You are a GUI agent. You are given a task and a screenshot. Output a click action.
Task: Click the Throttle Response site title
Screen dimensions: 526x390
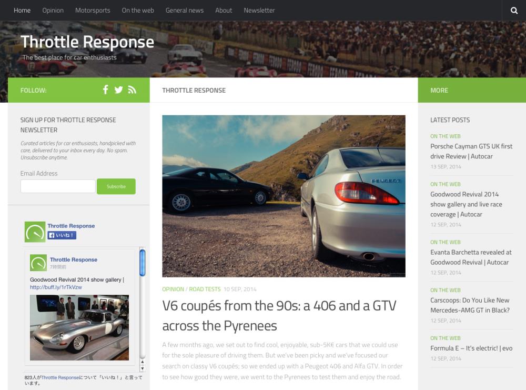(87, 42)
